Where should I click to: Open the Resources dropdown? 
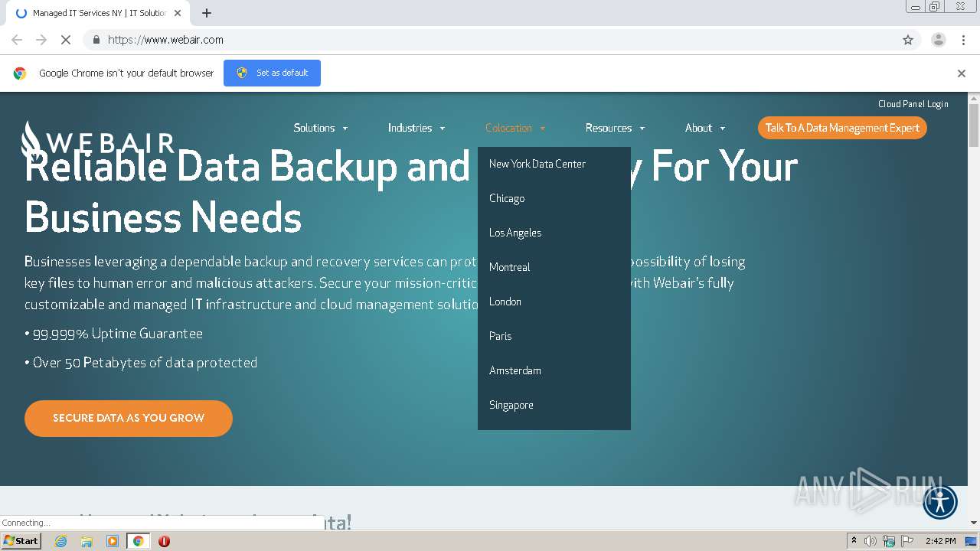point(615,128)
